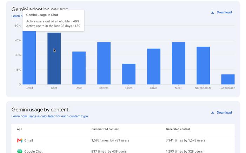This screenshot has height=153, width=246.
Task: Select the Sheets bar in adoption chart
Action: 104,63
